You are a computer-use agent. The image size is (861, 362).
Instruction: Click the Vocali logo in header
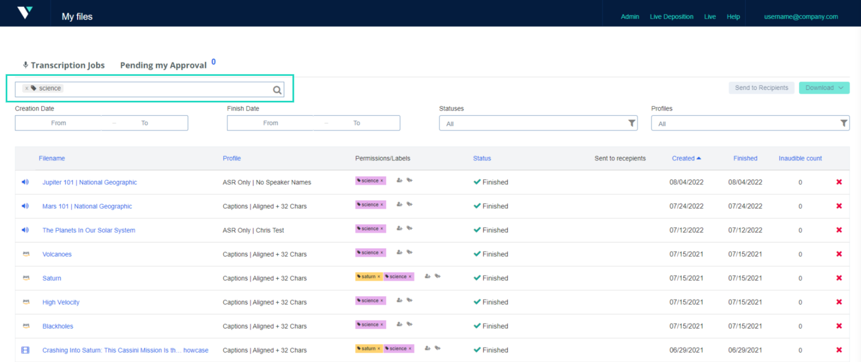(x=25, y=13)
